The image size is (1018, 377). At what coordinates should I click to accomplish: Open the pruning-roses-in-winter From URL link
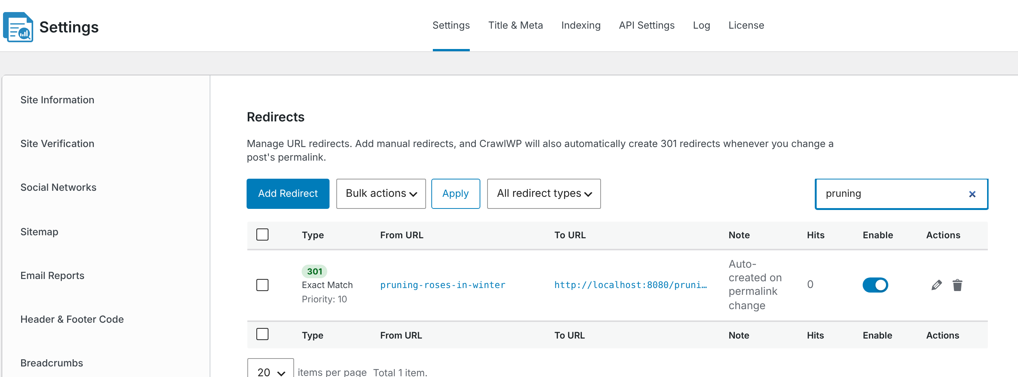coord(443,285)
